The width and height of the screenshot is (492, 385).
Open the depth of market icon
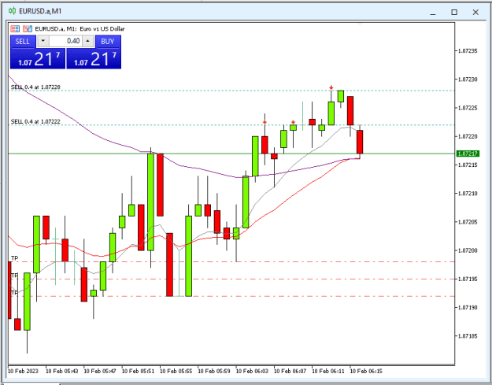(28, 29)
